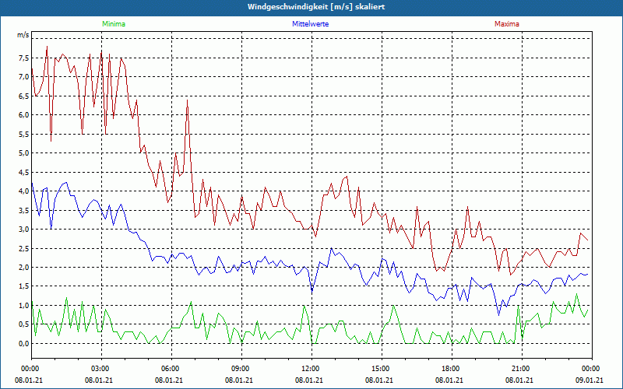This screenshot has width=623, height=389.
Task: Click the '0,5' y-axis value
Action: coord(24,324)
